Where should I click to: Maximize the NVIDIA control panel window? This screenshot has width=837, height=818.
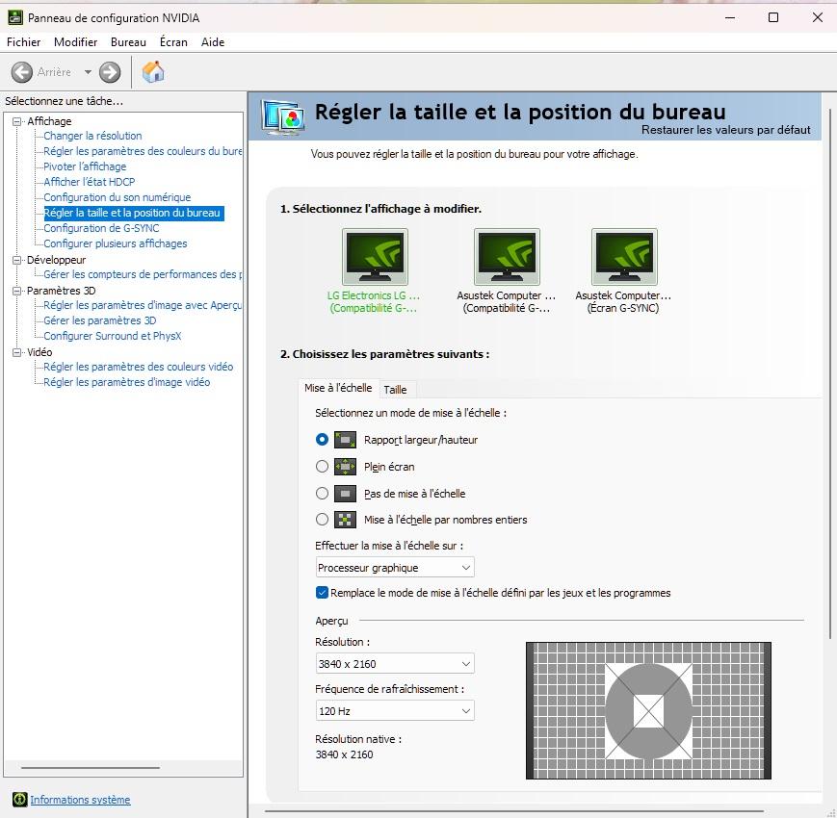[772, 17]
